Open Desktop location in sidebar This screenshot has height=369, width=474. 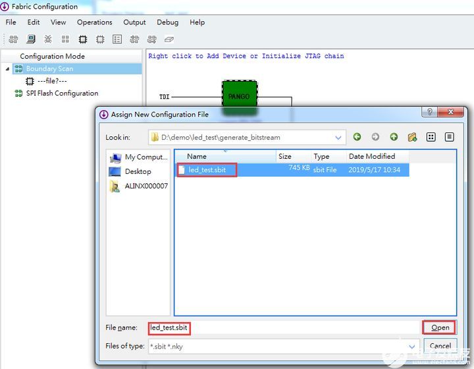130,171
